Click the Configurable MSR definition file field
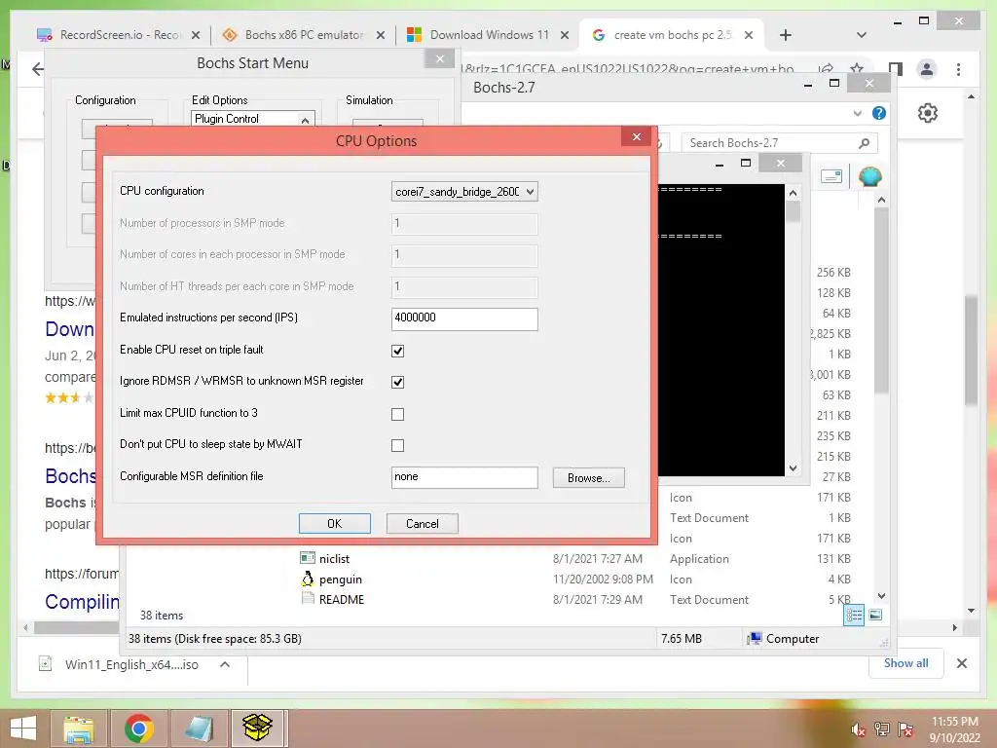Image resolution: width=997 pixels, height=748 pixels. point(464,477)
